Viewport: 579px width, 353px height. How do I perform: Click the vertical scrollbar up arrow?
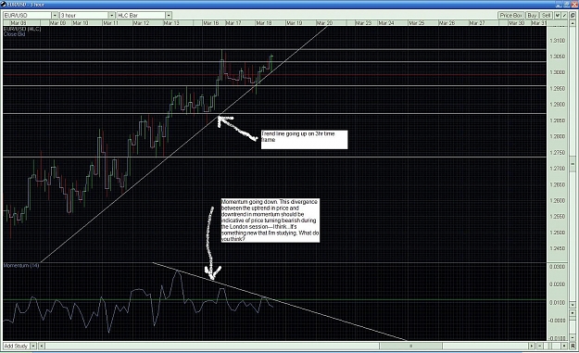573,23
